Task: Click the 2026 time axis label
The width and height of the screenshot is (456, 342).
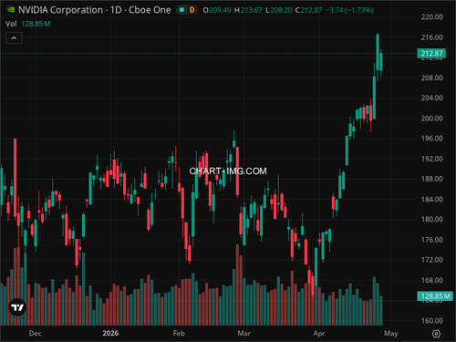Action: (x=110, y=334)
